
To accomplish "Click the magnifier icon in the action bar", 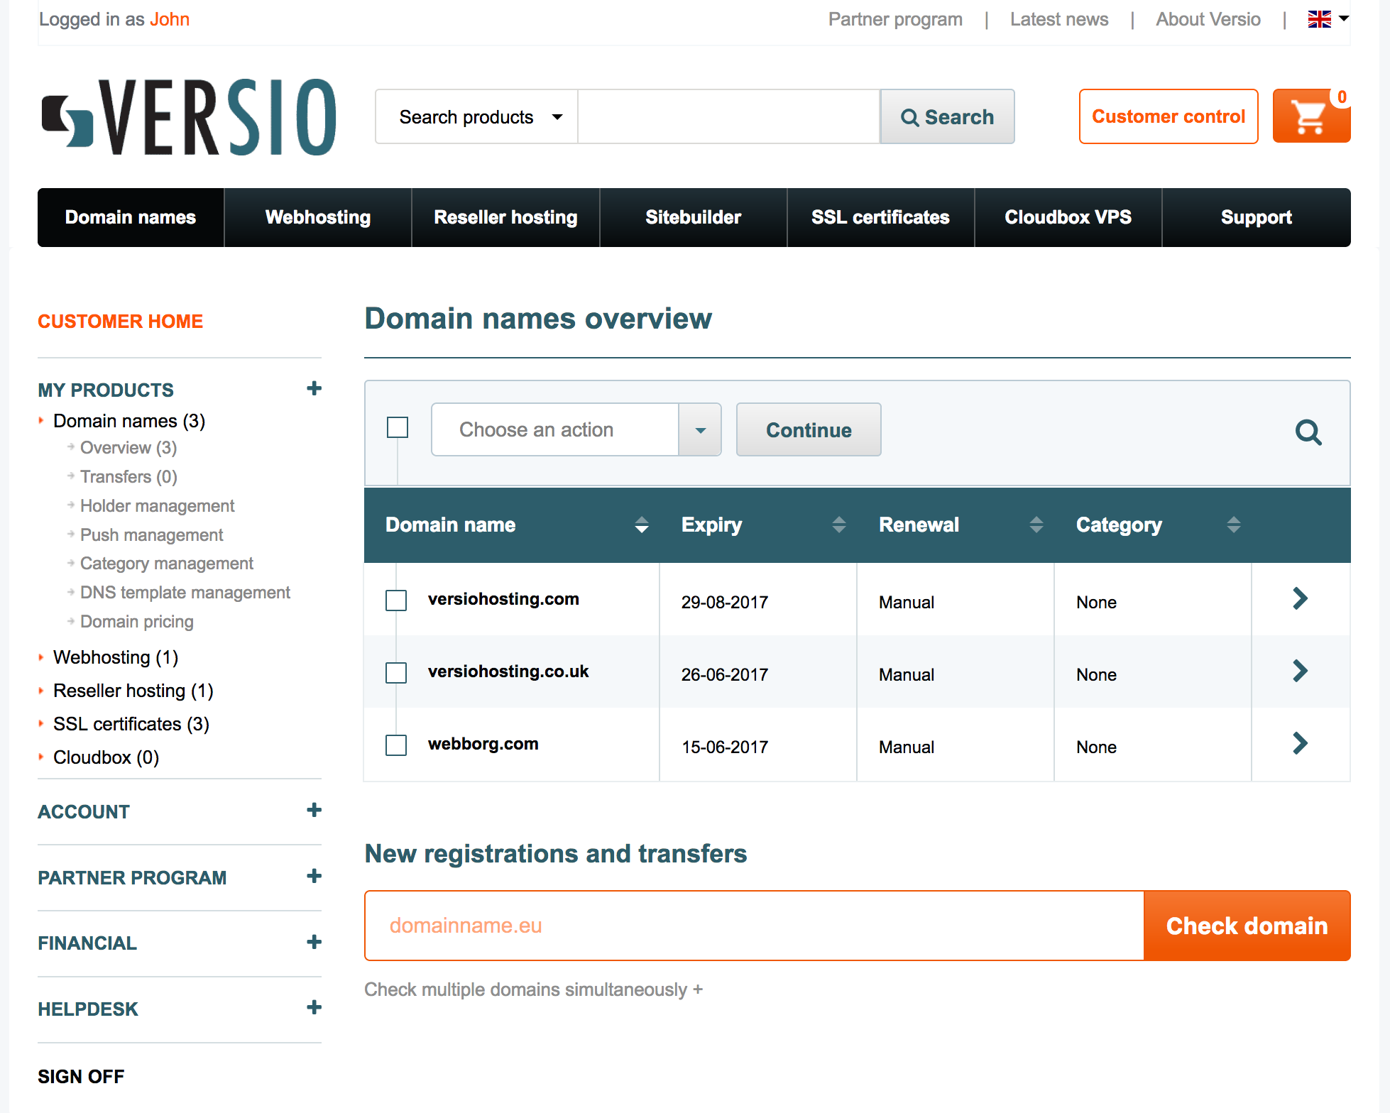I will (1308, 432).
